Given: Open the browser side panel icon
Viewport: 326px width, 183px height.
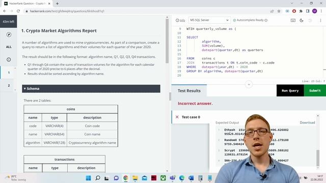Looking at the screenshot, I should click(x=308, y=11).
